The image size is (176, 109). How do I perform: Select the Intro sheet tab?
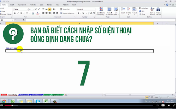coord(4,95)
